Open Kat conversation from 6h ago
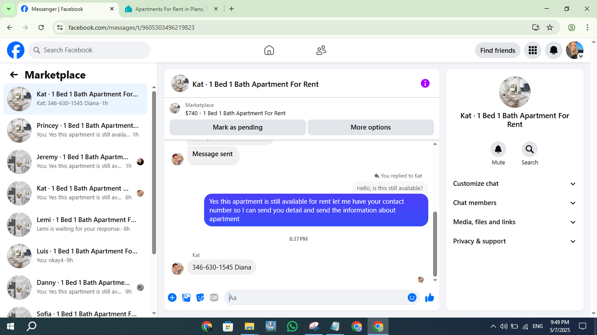Image resolution: width=597 pixels, height=335 pixels. 76,193
